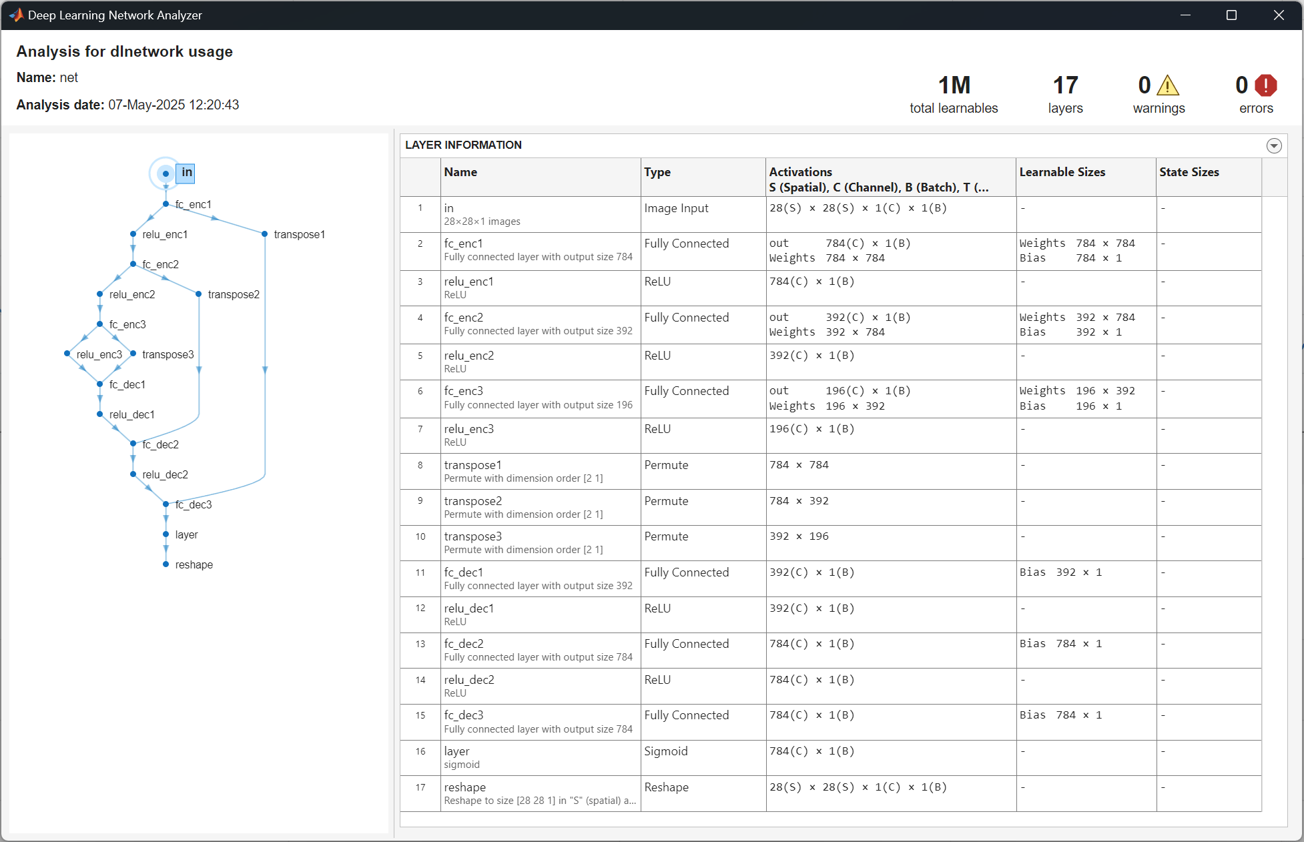
Task: Click the '1M total learnables' summary
Action: click(x=953, y=93)
